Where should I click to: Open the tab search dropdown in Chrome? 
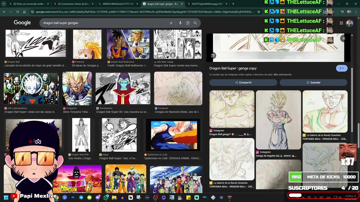[4, 4]
